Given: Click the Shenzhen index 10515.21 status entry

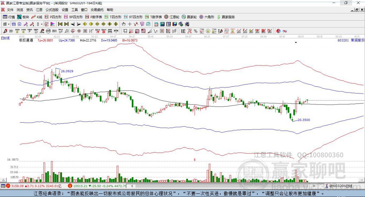Looking at the screenshot, I should tap(97, 186).
